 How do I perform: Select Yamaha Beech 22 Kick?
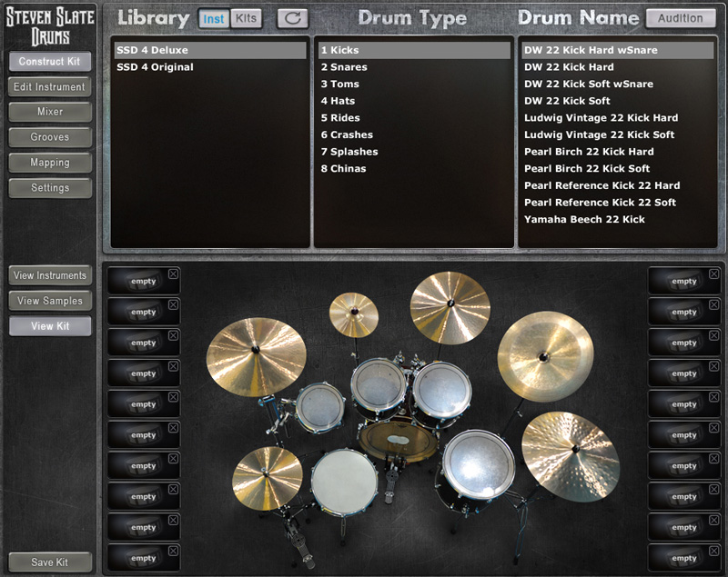[584, 219]
